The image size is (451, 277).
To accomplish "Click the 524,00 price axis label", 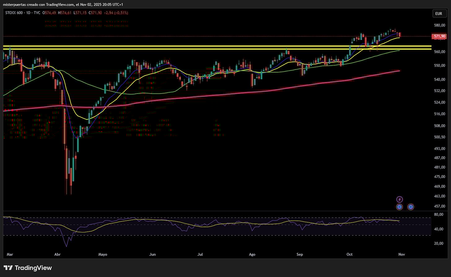I will pos(440,102).
